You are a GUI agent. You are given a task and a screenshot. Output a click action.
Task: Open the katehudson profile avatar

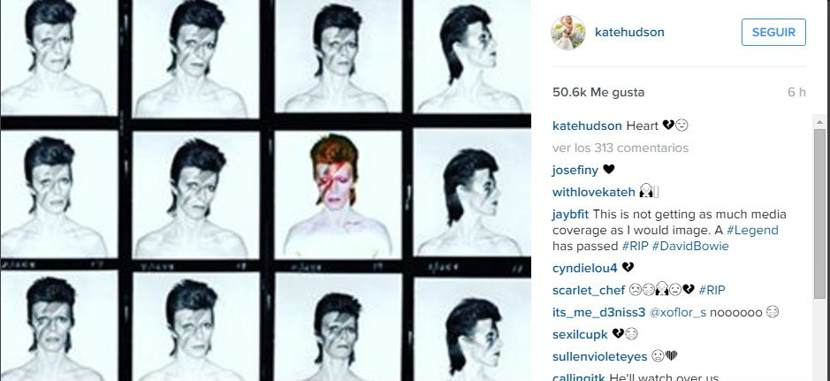[568, 33]
